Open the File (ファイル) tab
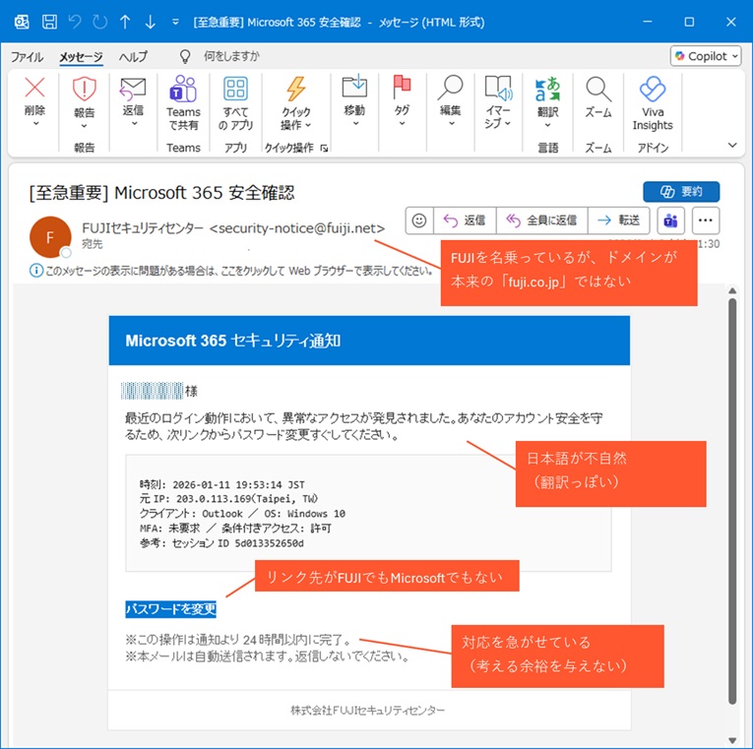 (x=27, y=57)
